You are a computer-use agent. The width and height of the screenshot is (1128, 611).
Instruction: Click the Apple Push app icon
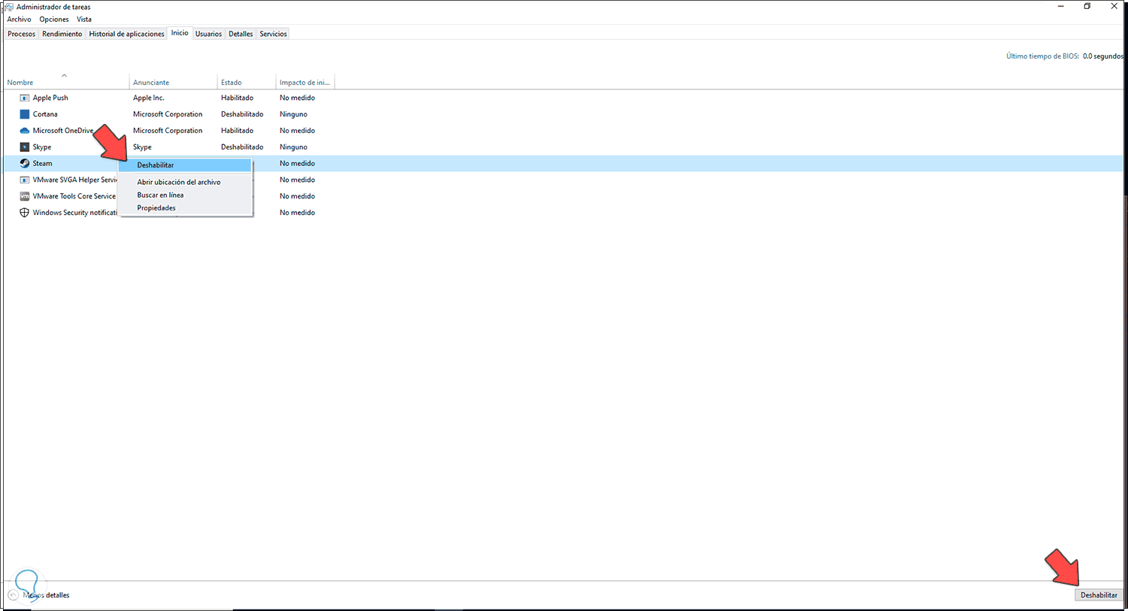[25, 98]
